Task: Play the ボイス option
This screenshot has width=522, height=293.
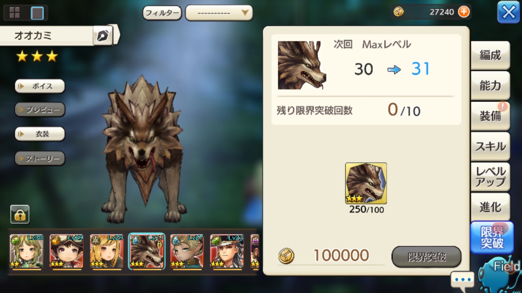Action: [x=40, y=86]
